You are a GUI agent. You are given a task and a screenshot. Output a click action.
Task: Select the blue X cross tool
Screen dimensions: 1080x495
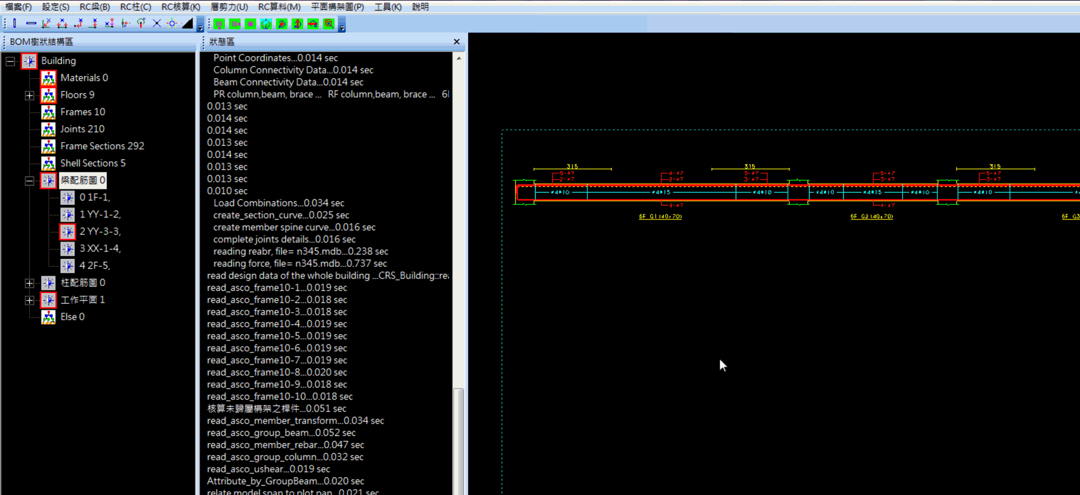[156, 24]
